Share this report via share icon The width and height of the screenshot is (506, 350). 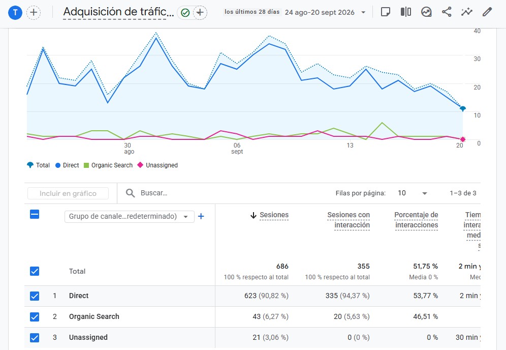[x=447, y=12]
